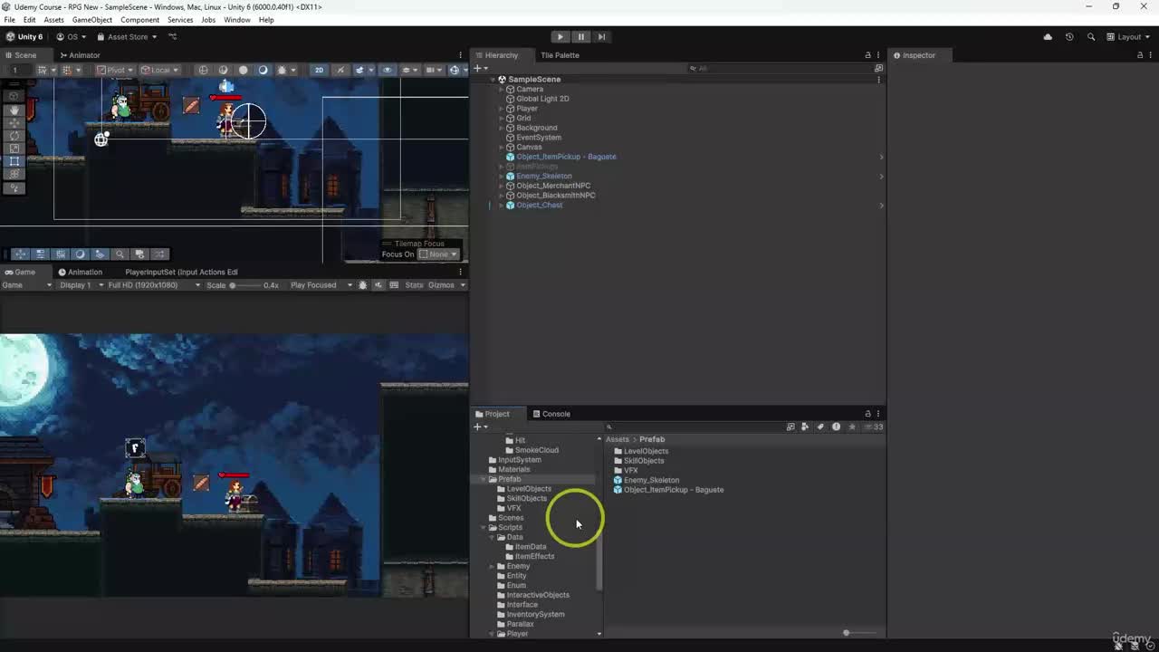Open the Hierarchy panel kebab menu
This screenshot has height=652, width=1159.
tap(877, 55)
